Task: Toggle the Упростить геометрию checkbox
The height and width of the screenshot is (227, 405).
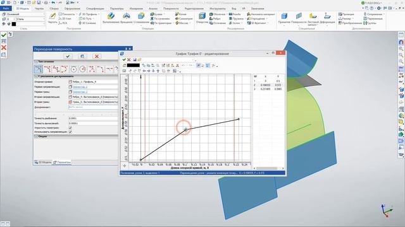Action: (x=70, y=127)
